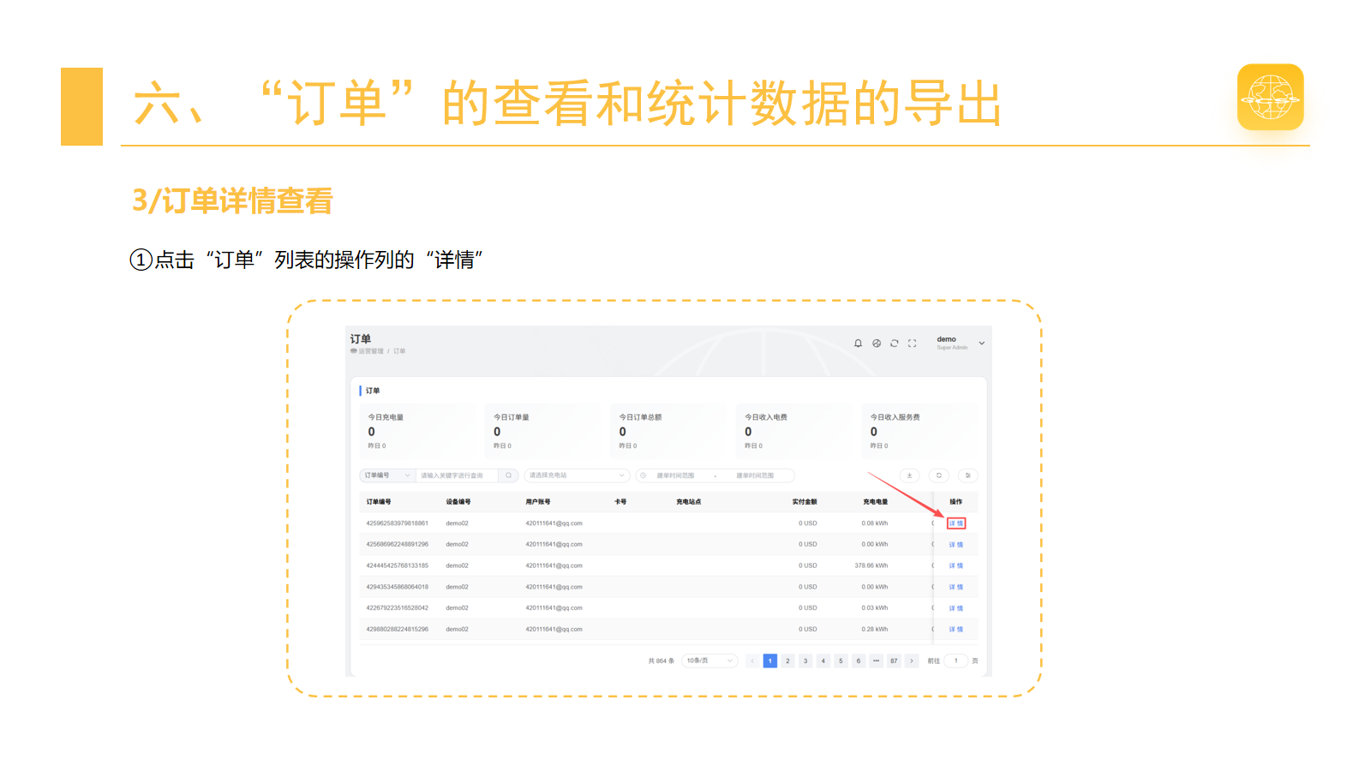This screenshot has height=771, width=1371.
Task: Click the 操作 column header
Action: [956, 502]
